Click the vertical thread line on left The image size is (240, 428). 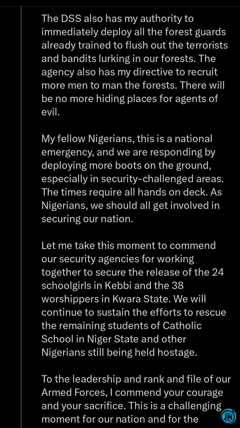coord(21,214)
